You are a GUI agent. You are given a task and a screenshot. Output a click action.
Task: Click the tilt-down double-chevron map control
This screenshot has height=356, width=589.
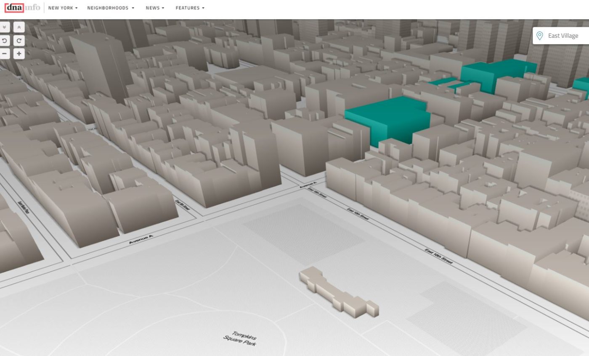coord(5,27)
